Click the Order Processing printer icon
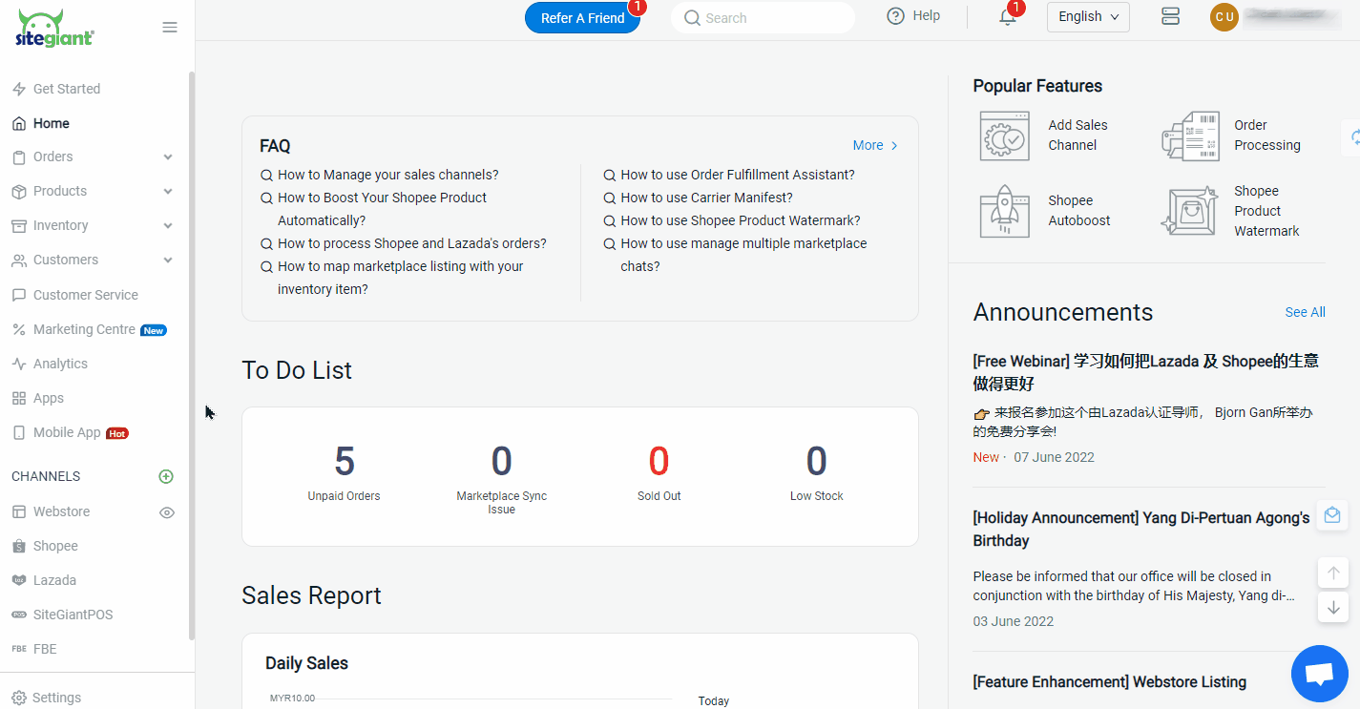 [1190, 136]
